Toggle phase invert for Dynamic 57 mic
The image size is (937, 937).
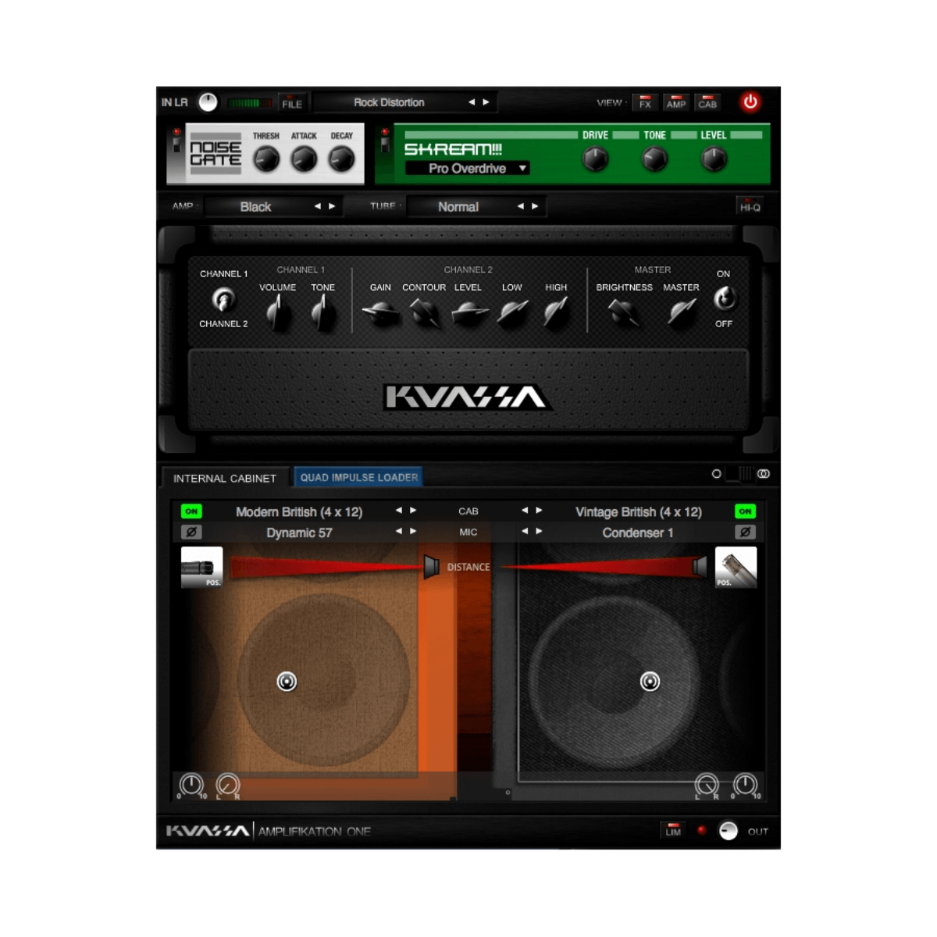coord(191,532)
